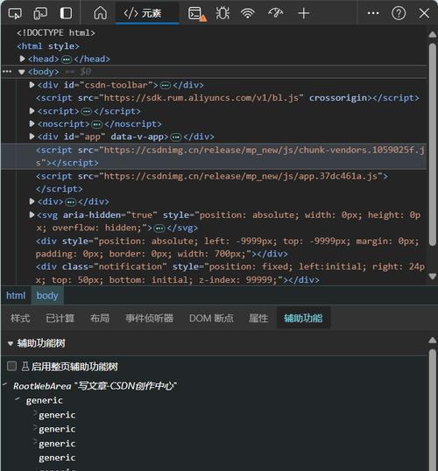Screen dimensions: 438x471
Task: Open the 布局 tab
Action: 100,318
